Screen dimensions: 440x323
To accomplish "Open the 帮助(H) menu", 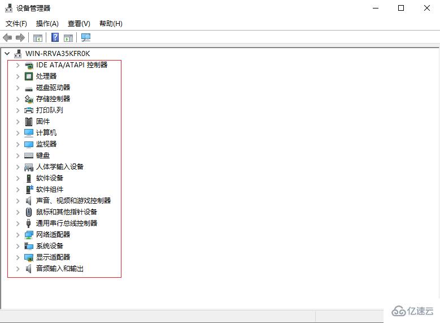I will click(x=111, y=24).
